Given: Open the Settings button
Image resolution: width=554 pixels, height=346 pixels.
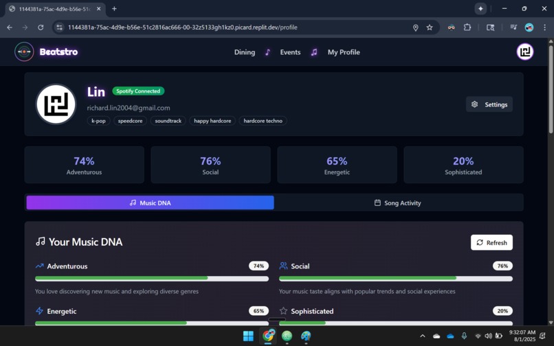Looking at the screenshot, I should point(489,104).
